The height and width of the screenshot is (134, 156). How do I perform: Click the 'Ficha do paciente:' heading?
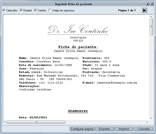[78, 47]
